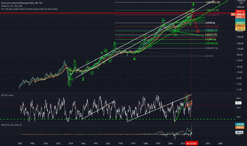Click the orange 25052.60 EMA price label
Viewport: 247px width, 146px height.
pyautogui.click(x=240, y=26)
